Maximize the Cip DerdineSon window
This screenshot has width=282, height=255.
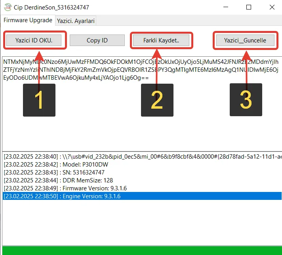pos(249,7)
